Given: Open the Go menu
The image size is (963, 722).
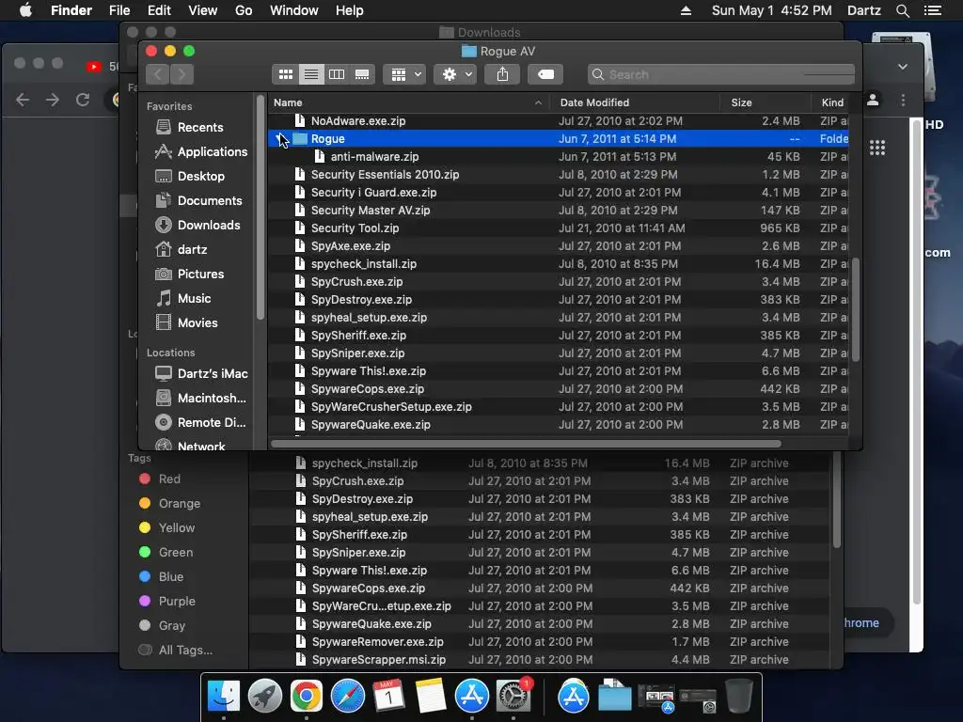Looking at the screenshot, I should click(244, 10).
